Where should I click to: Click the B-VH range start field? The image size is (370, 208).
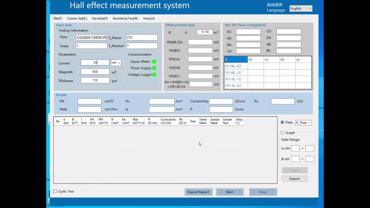pos(295,159)
